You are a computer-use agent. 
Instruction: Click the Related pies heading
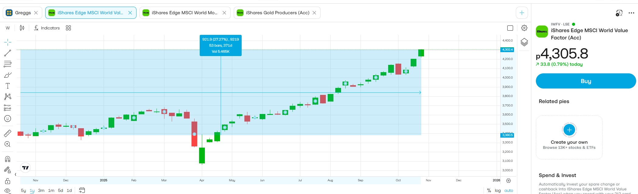[x=554, y=101]
